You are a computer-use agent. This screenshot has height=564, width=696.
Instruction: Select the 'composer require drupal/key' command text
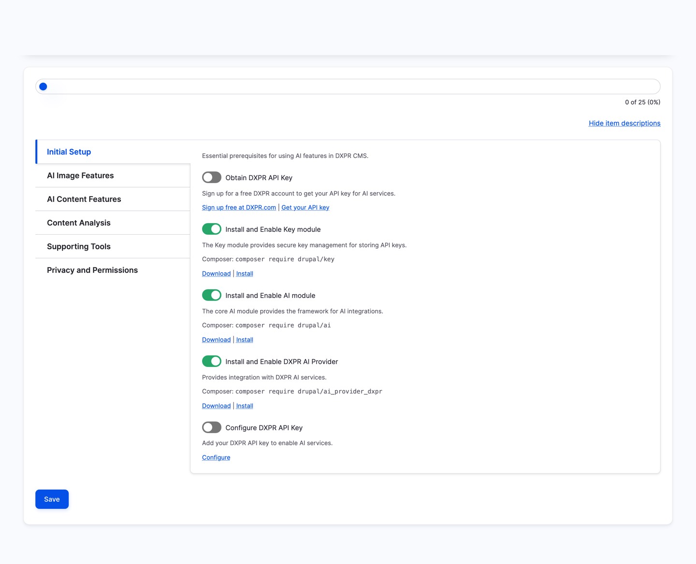pos(285,259)
